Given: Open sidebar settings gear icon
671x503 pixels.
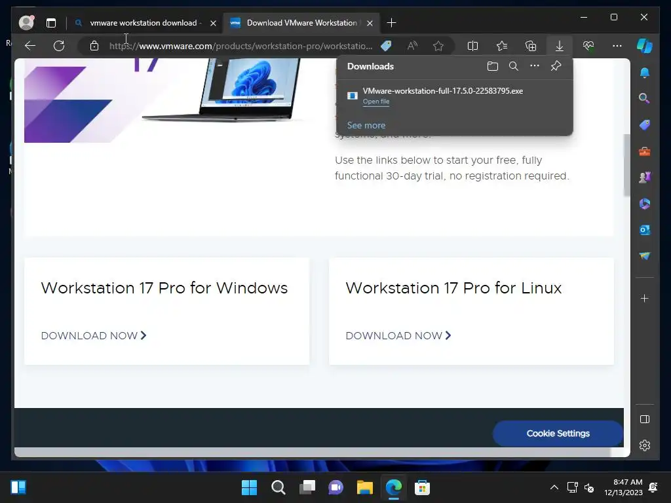Looking at the screenshot, I should 645,445.
